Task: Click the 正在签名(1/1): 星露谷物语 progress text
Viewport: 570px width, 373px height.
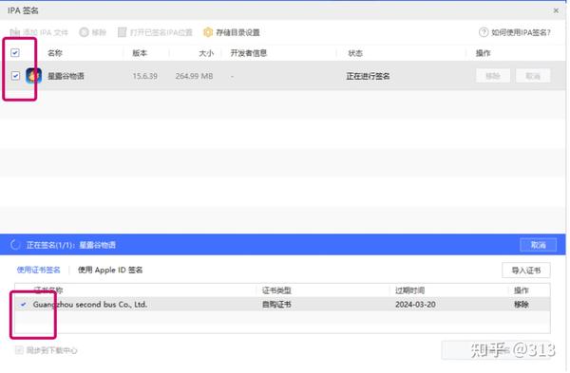Action: point(71,245)
